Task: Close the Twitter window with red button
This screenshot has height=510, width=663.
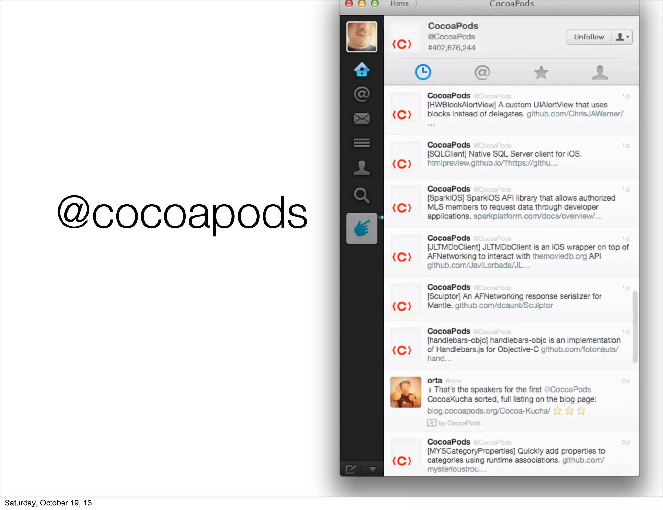Action: 349,4
